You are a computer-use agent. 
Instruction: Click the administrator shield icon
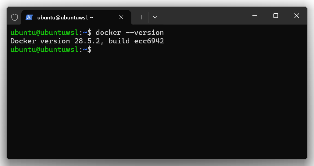(15, 17)
